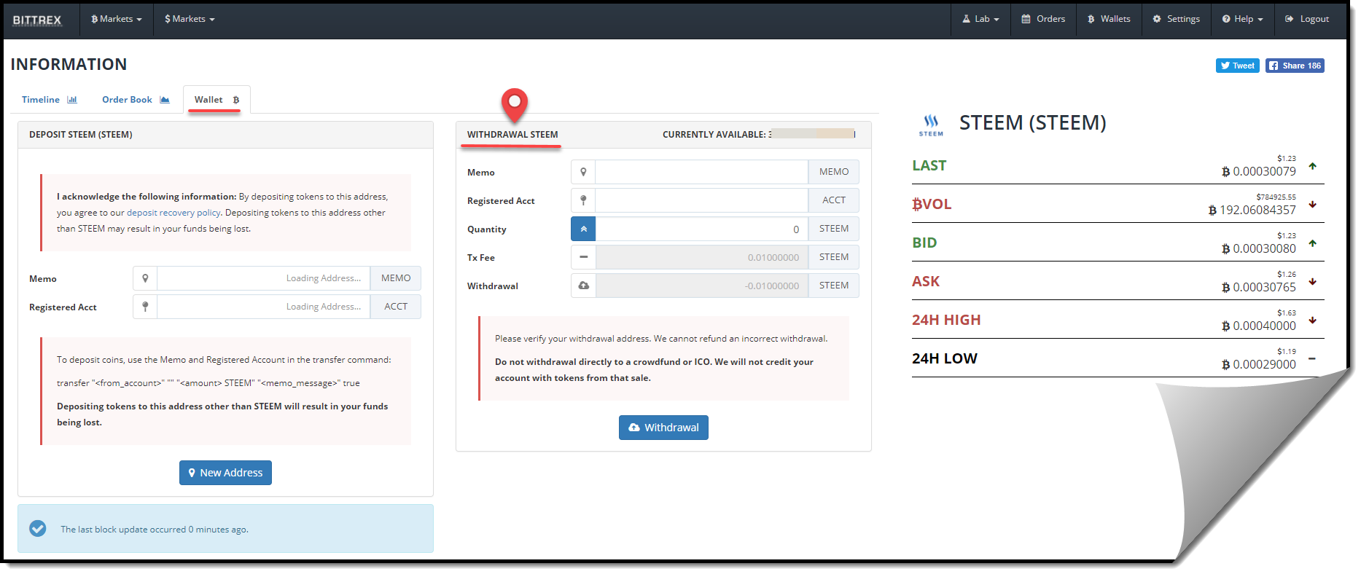1361x574 pixels.
Task: Click the Facebook Share 186 button
Action: (x=1295, y=66)
